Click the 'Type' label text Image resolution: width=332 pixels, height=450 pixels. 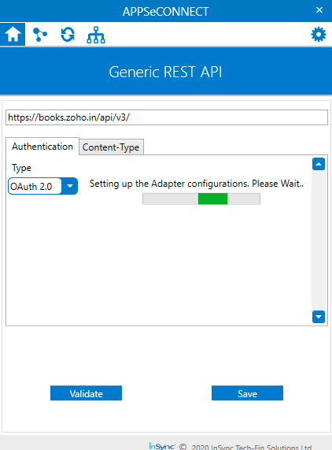tap(21, 168)
